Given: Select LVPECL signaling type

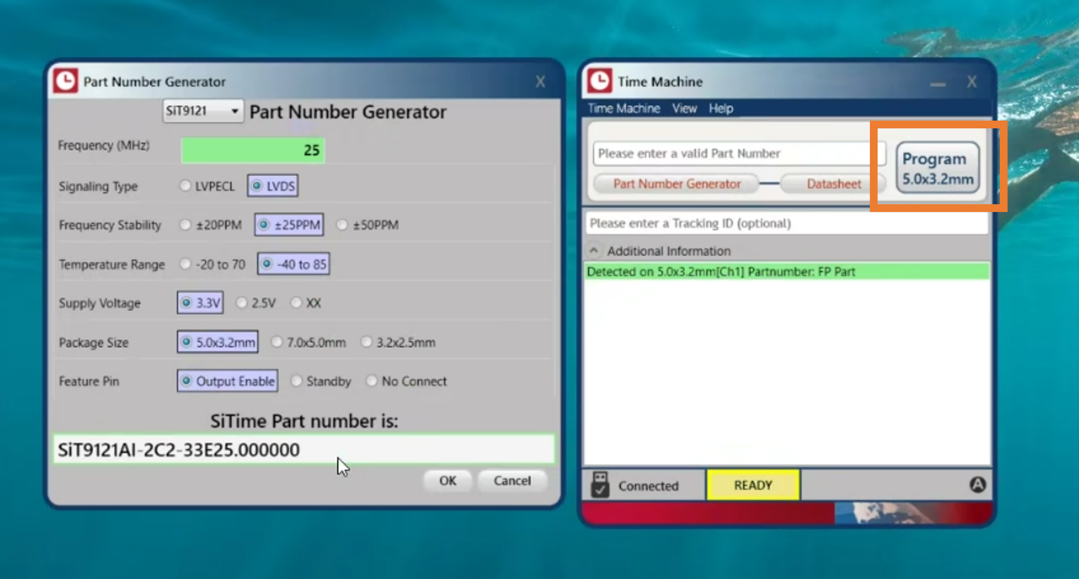Looking at the screenshot, I should (207, 186).
